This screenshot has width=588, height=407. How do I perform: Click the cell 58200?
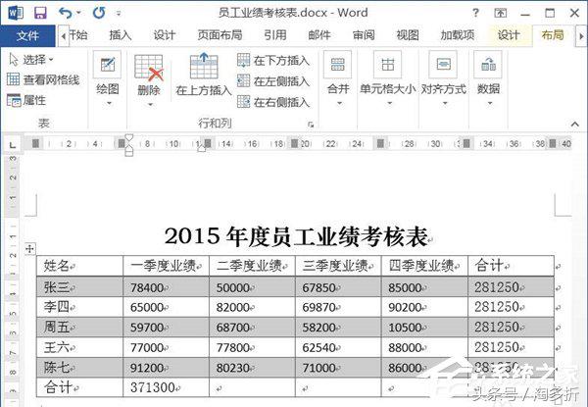click(x=338, y=328)
